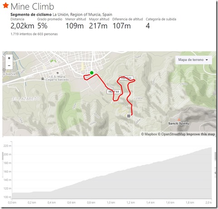
Task: Zoom in with the map plus button
Action: (x=9, y=58)
